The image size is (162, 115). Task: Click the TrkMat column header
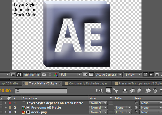pyautogui.click(x=119, y=98)
